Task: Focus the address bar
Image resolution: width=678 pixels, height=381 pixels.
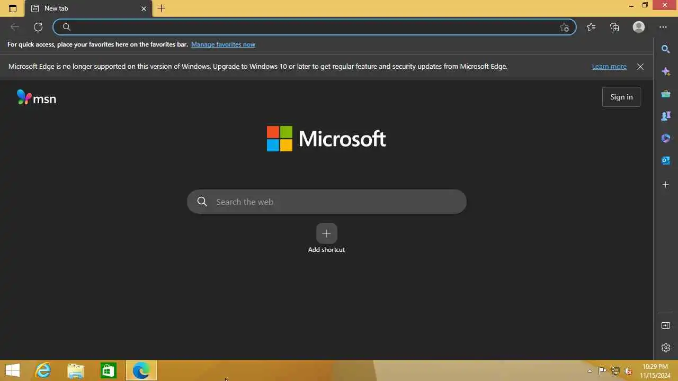Action: click(x=314, y=27)
